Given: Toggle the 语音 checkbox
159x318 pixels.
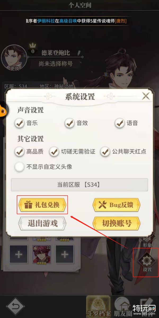Looking at the screenshot, I should [120, 123].
